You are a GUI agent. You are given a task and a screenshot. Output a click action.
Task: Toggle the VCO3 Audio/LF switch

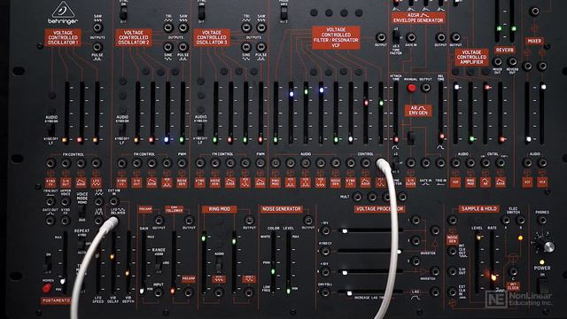[200, 130]
